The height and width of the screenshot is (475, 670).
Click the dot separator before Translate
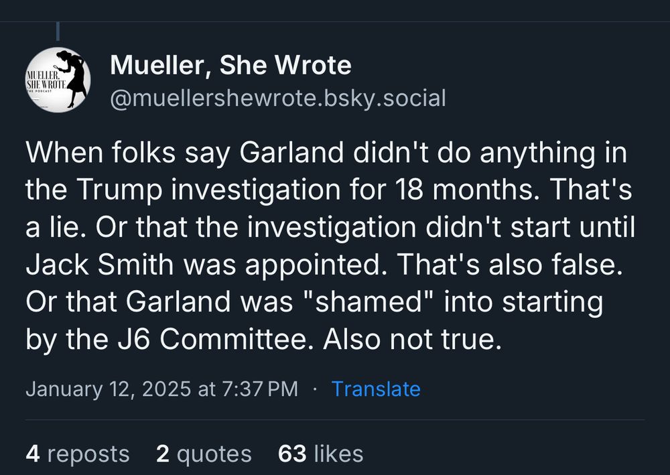(315, 389)
